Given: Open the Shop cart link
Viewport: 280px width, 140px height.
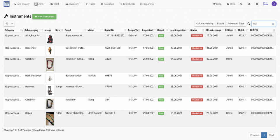Looking at the screenshot, I should pos(217,4).
